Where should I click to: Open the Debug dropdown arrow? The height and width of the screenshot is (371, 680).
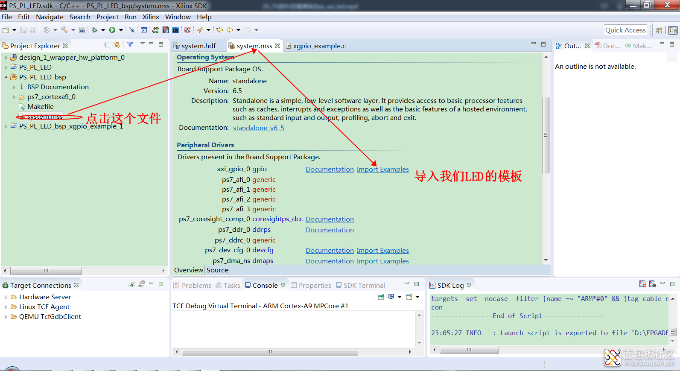103,30
